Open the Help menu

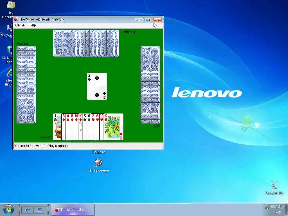pos(32,25)
